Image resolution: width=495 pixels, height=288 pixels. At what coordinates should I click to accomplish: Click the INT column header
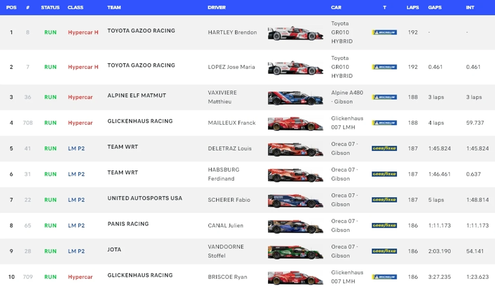tap(470, 7)
